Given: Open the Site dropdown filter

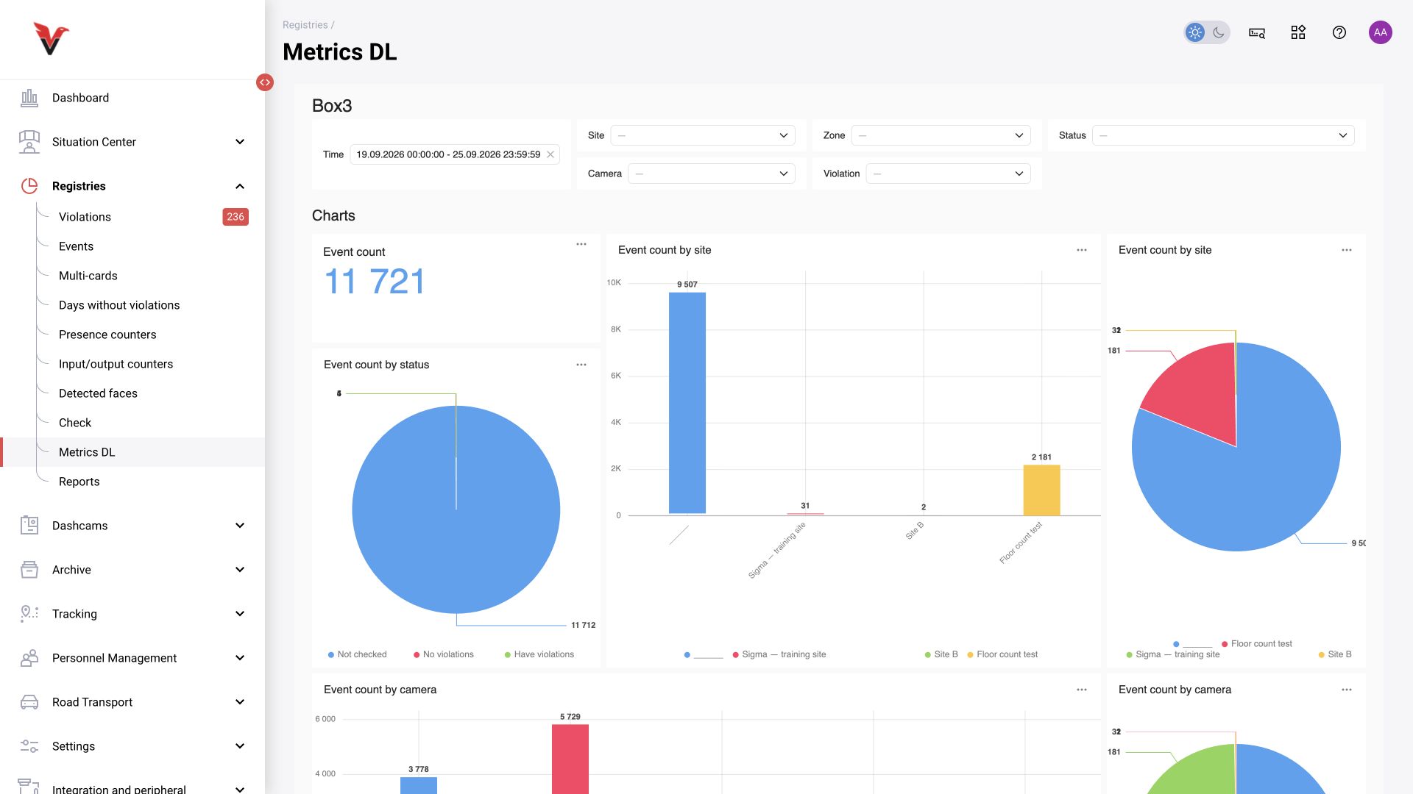Looking at the screenshot, I should (x=703, y=135).
